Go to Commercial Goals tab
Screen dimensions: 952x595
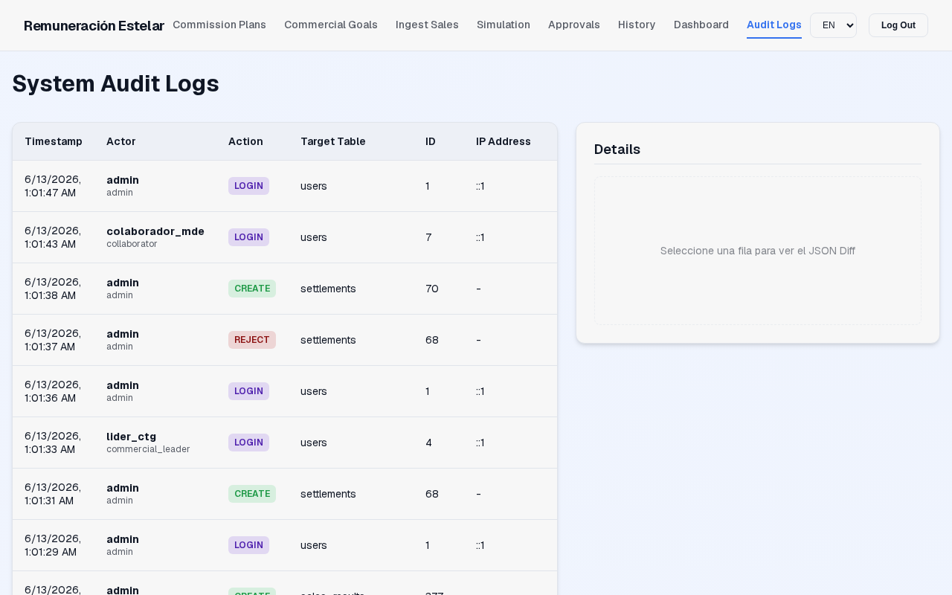(x=331, y=25)
